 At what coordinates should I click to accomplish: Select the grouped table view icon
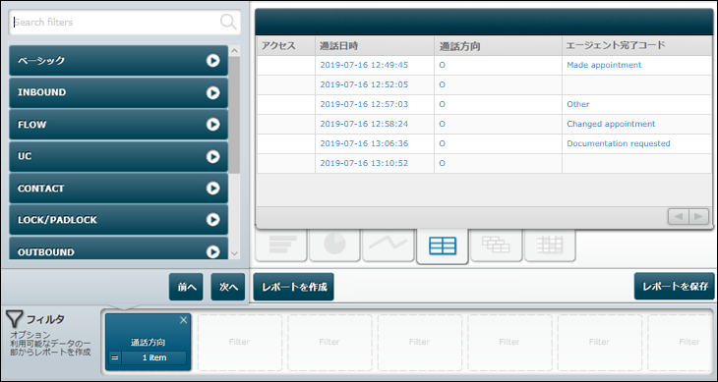[496, 245]
